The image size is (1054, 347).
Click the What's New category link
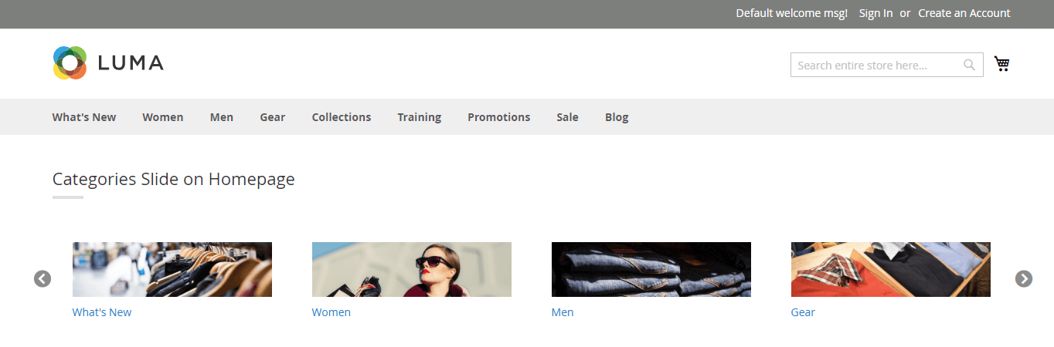(102, 312)
